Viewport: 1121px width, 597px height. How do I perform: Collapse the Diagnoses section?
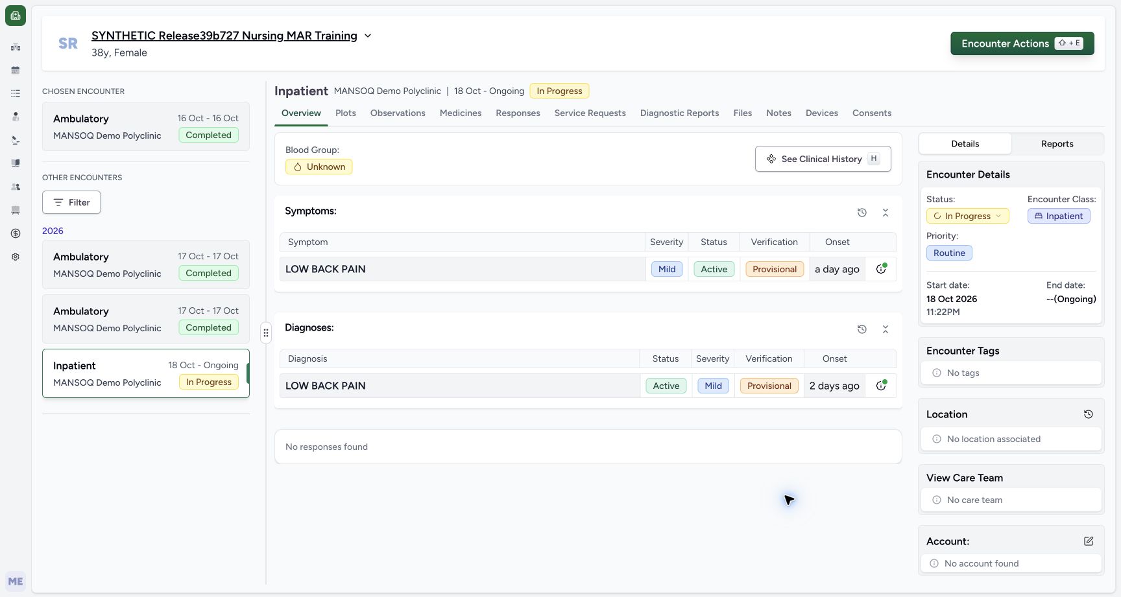point(886,329)
